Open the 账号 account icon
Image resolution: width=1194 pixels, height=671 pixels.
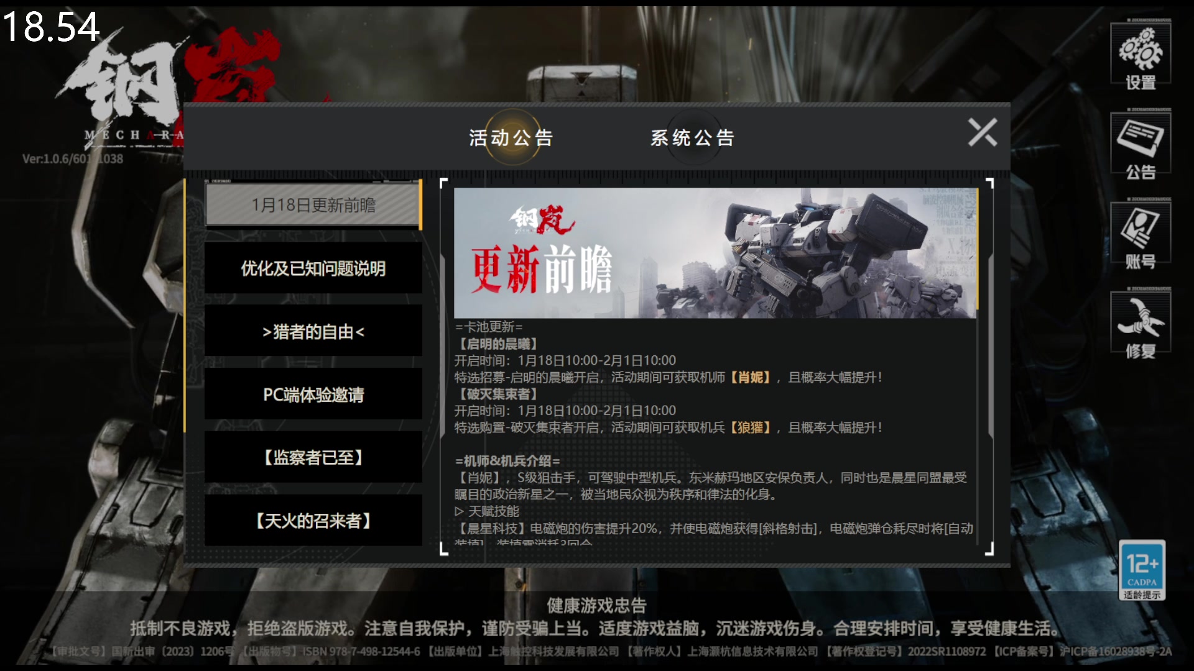tap(1141, 236)
